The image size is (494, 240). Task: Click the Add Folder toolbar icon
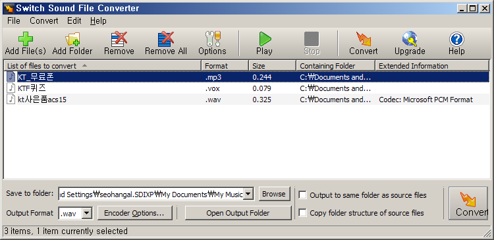tap(72, 39)
